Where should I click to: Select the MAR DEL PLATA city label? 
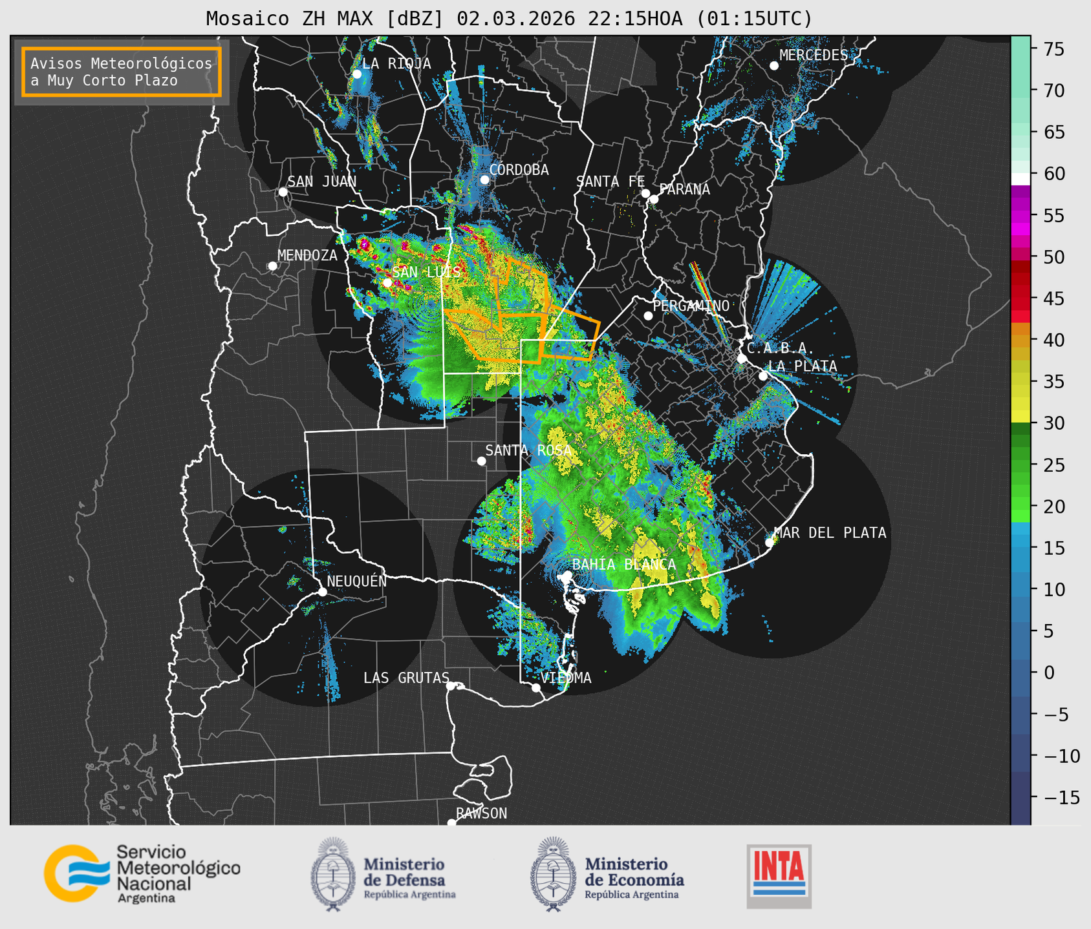pos(830,533)
